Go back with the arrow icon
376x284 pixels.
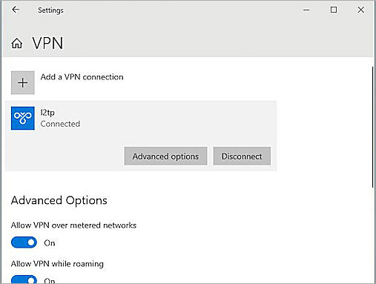pos(16,10)
